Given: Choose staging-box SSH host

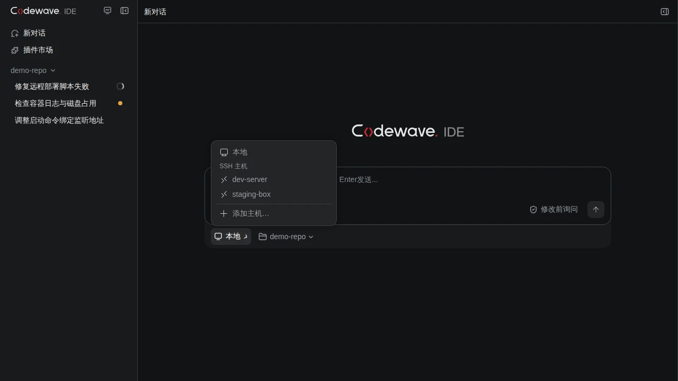Looking at the screenshot, I should (274, 194).
